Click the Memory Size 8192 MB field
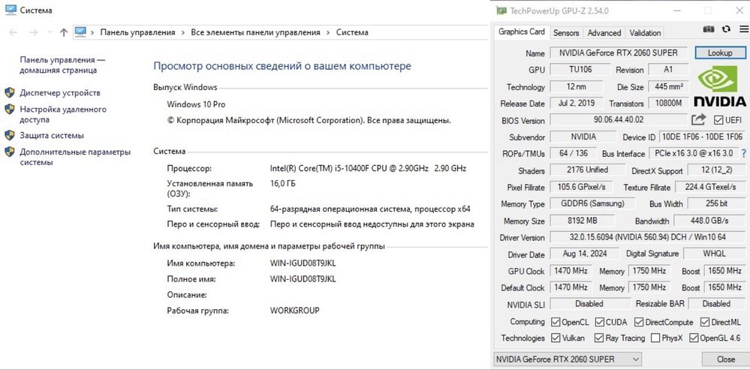The image size is (750, 370). 582,221
